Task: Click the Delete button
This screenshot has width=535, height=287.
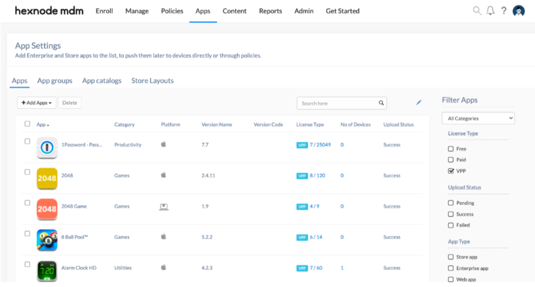Action: [70, 103]
